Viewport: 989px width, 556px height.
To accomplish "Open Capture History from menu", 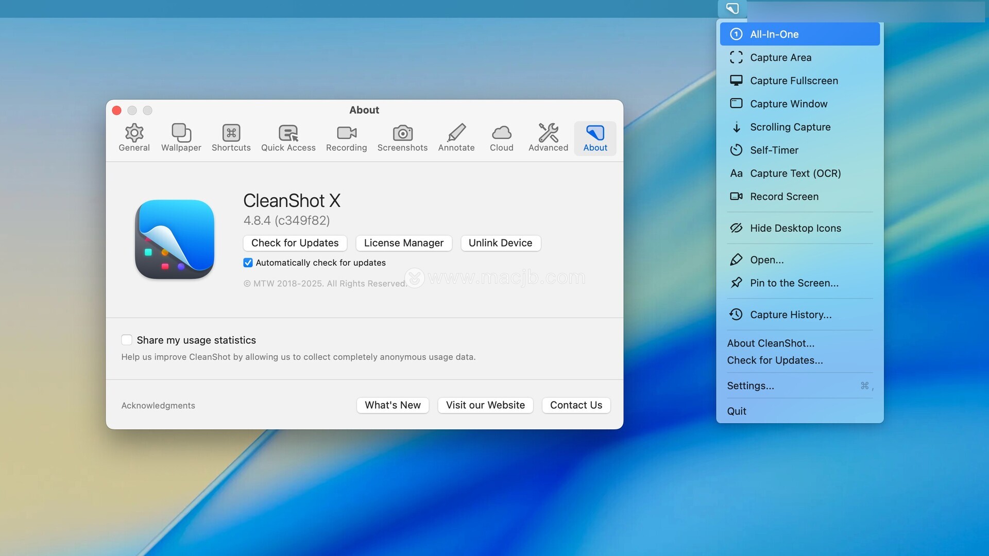I will pos(790,315).
